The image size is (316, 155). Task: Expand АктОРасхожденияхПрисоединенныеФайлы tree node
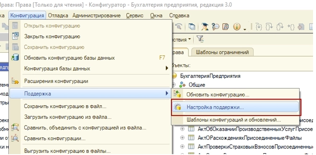click(182, 138)
